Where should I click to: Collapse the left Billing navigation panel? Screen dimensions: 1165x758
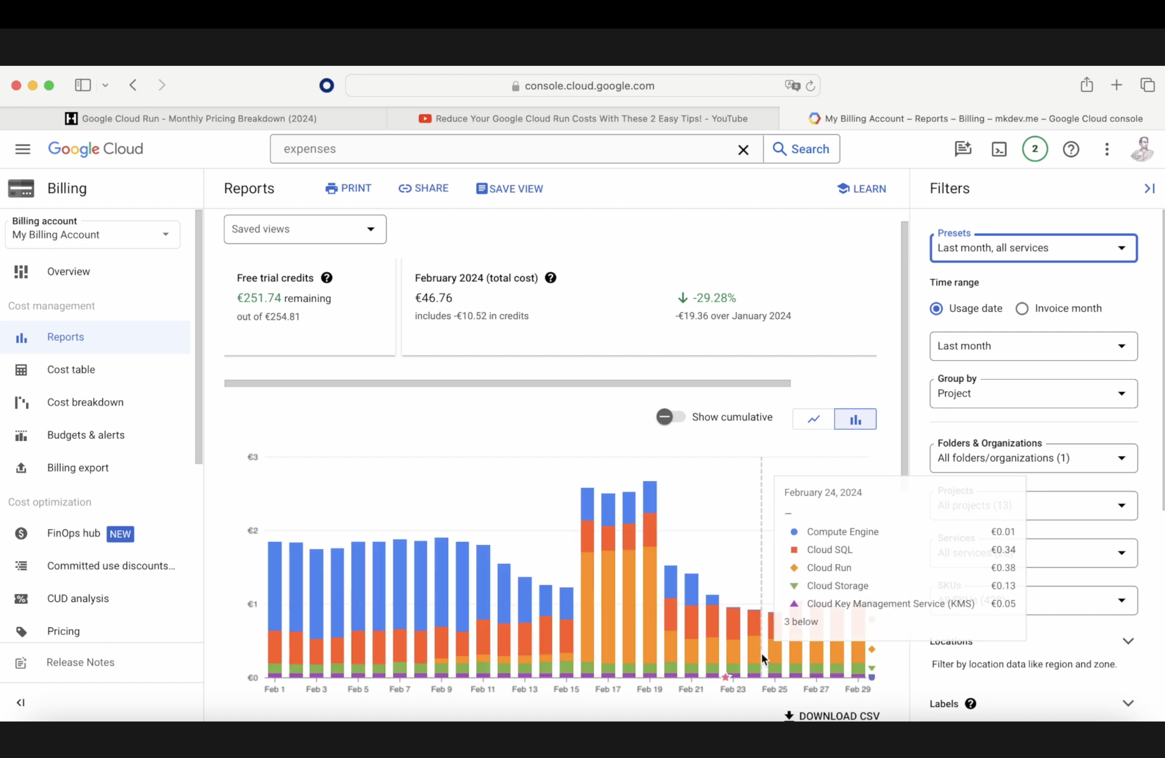(x=21, y=702)
